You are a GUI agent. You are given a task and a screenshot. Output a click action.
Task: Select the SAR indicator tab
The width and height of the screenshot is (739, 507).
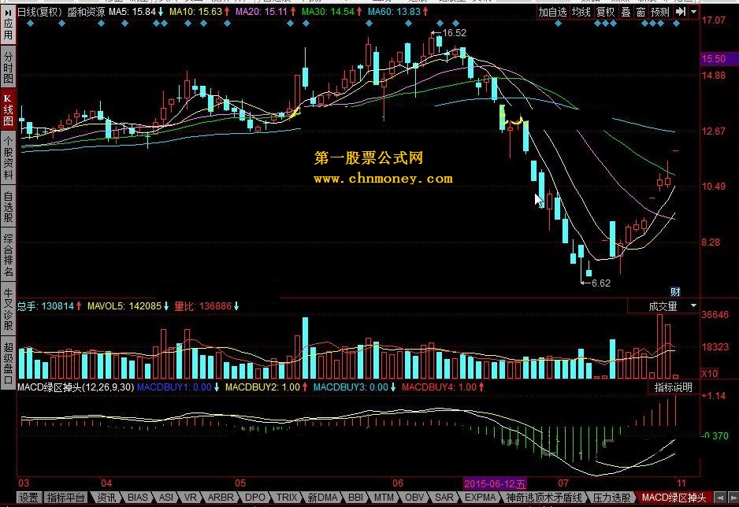click(x=444, y=497)
